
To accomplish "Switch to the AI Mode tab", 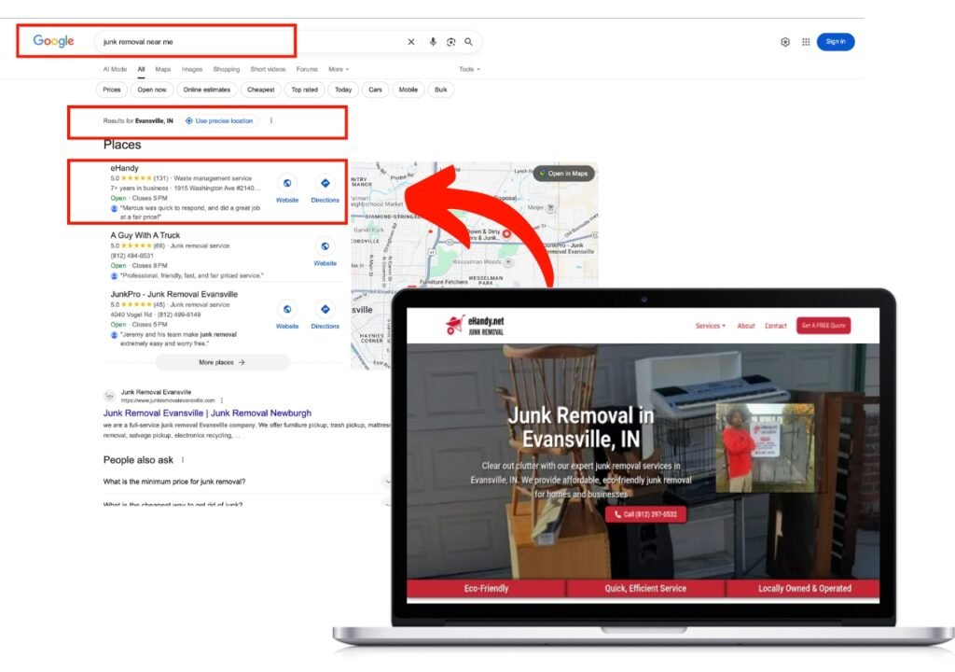I will 115,69.
